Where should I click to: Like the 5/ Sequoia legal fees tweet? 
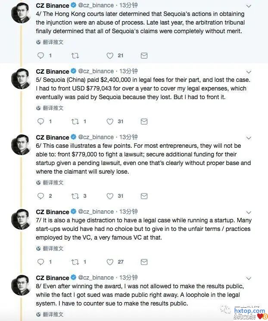pyautogui.click(x=110, y=122)
